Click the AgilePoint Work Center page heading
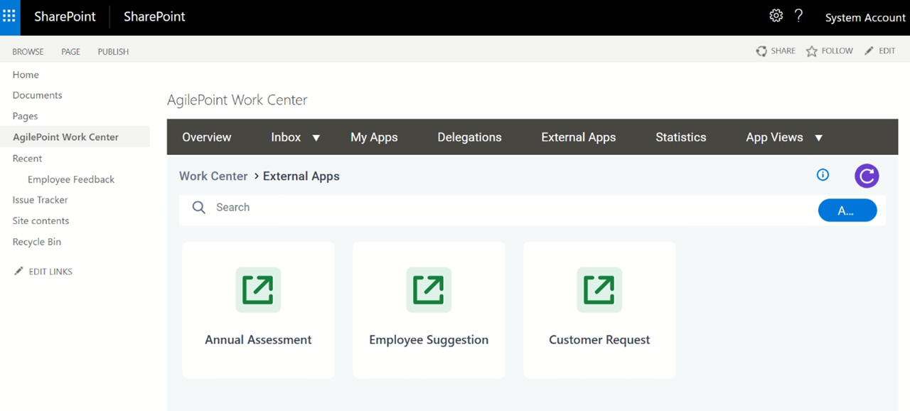Image resolution: width=910 pixels, height=411 pixels. tap(237, 100)
